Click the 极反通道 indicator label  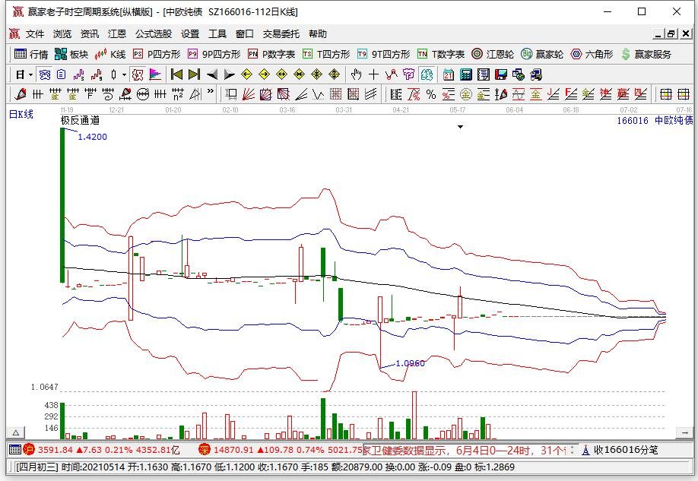80,120
